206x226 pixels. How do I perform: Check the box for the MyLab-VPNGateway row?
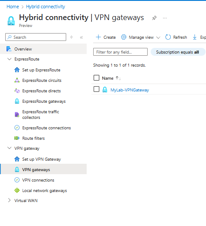96,89
